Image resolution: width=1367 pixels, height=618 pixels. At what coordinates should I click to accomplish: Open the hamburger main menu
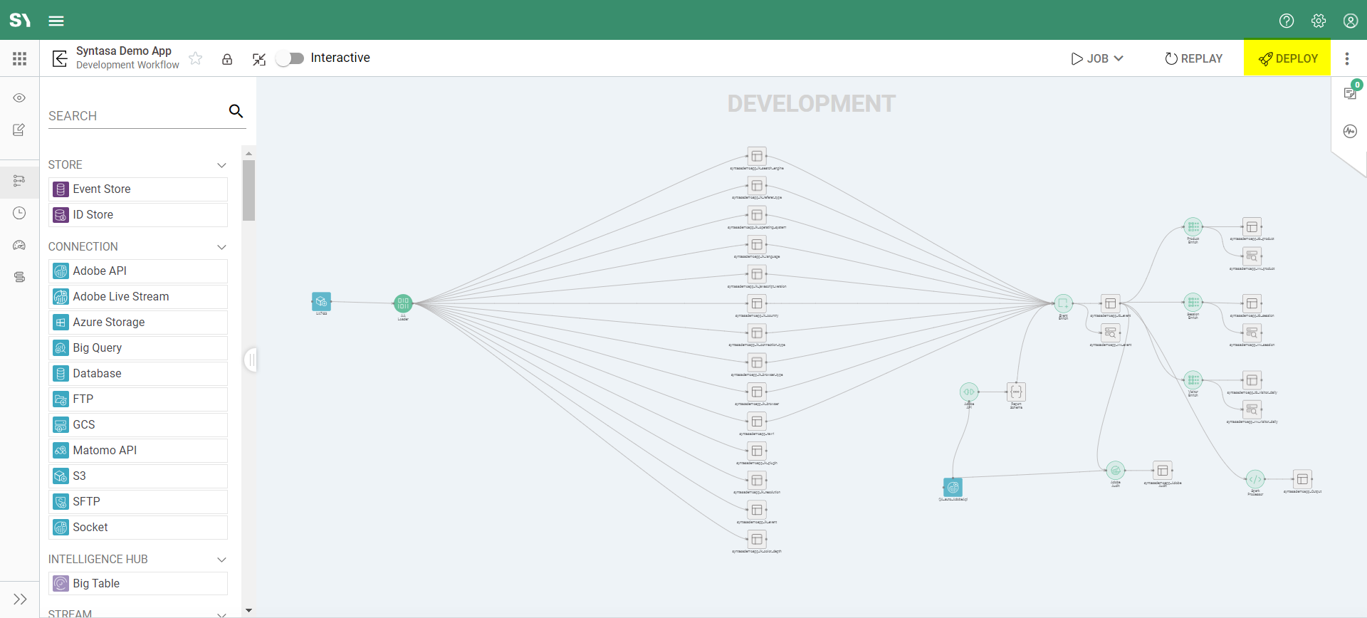click(56, 21)
